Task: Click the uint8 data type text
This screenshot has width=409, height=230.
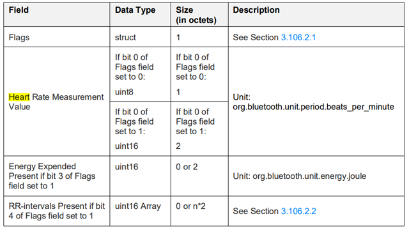Action: tap(124, 92)
